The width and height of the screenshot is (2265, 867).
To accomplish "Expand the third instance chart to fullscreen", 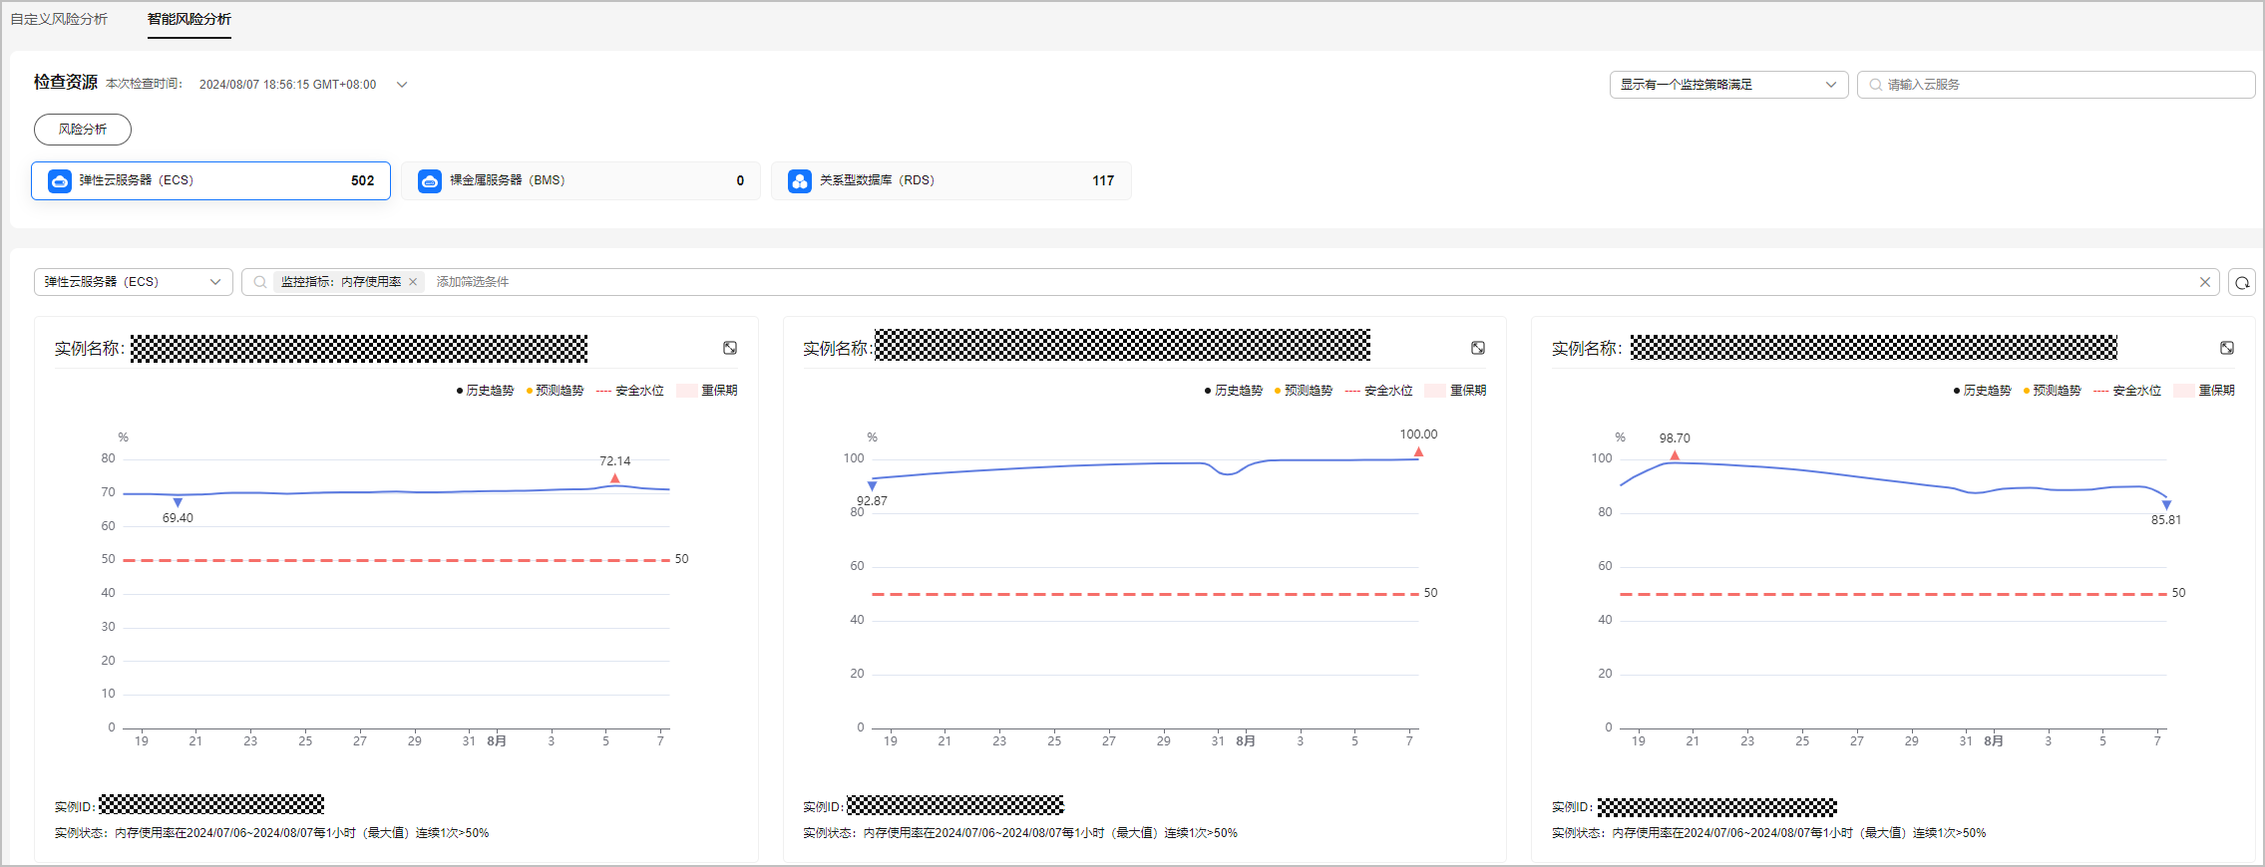I will pyautogui.click(x=2227, y=348).
